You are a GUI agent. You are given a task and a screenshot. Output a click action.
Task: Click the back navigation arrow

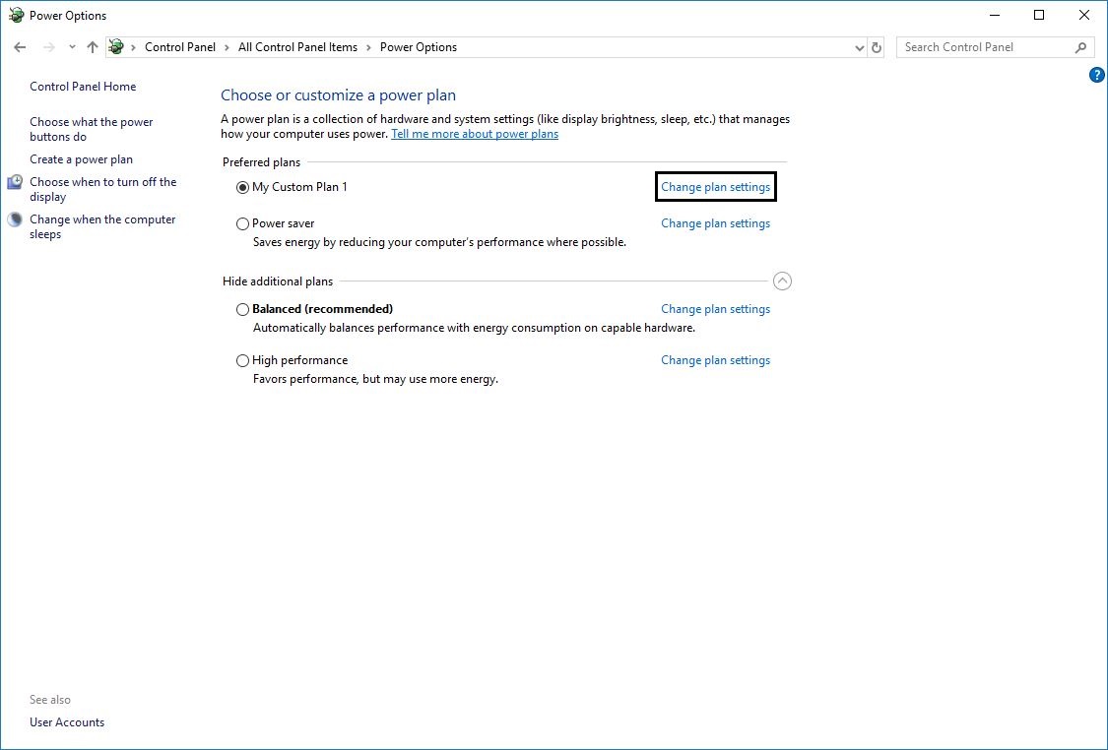pyautogui.click(x=20, y=46)
